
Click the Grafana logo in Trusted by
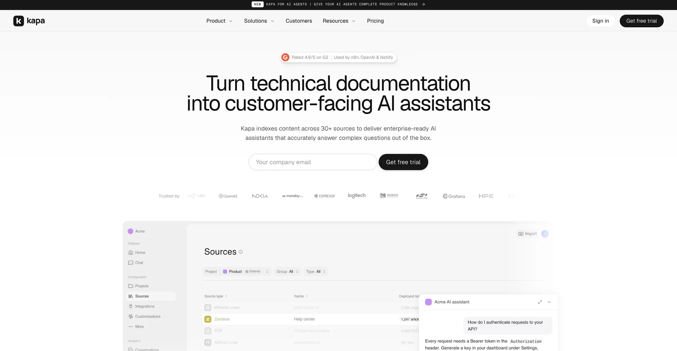click(454, 196)
